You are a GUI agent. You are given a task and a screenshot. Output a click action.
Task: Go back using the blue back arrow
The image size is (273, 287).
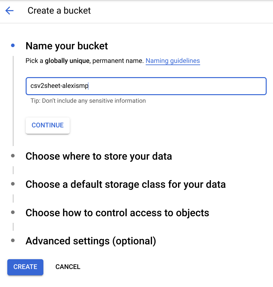point(10,10)
